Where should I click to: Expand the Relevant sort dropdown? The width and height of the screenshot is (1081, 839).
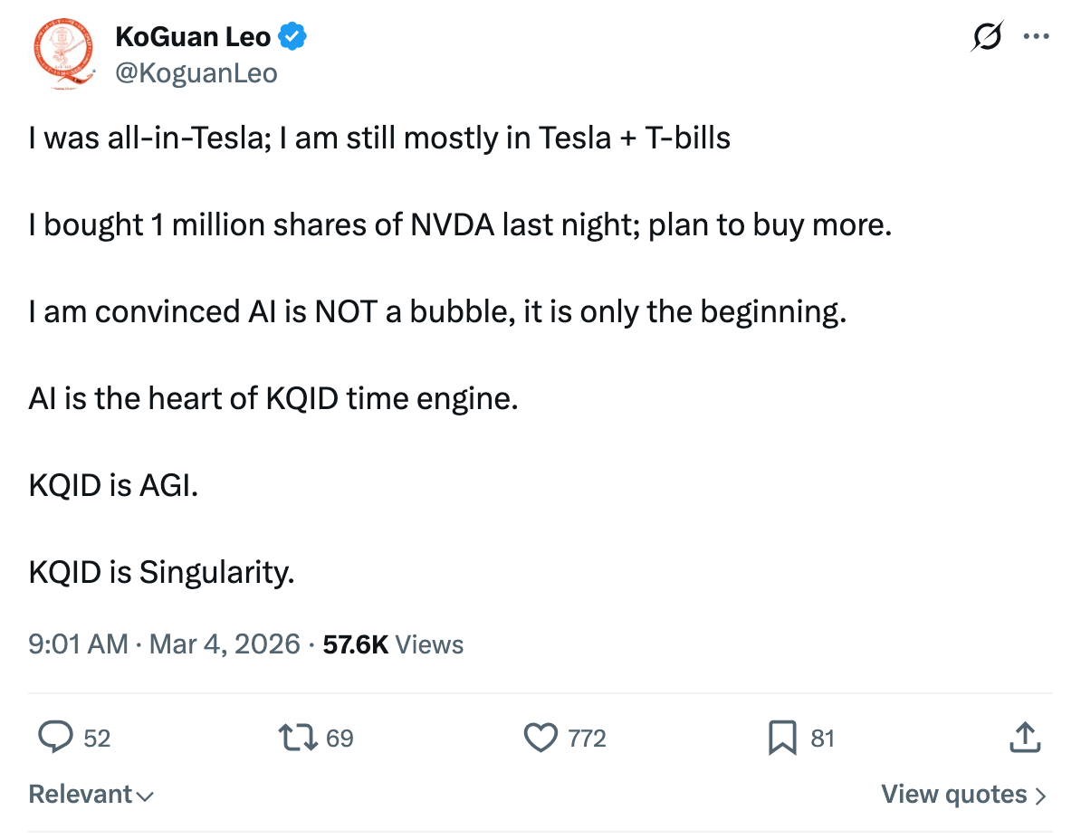[x=91, y=795]
